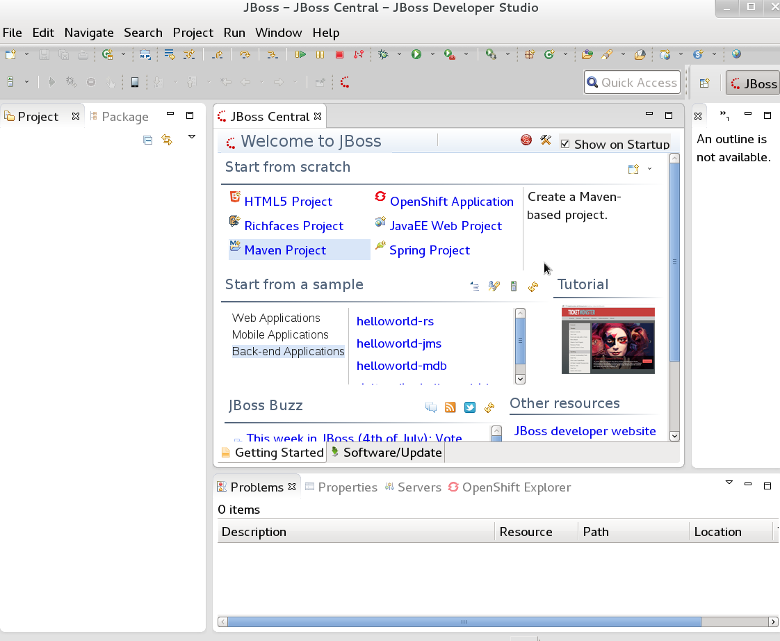The image size is (780, 641).
Task: Switch to the Servers tab
Action: (x=414, y=487)
